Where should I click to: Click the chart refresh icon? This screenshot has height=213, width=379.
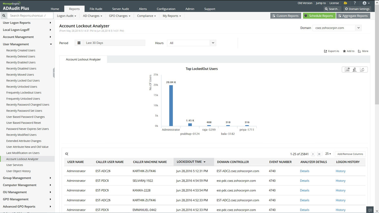[x=362, y=70]
